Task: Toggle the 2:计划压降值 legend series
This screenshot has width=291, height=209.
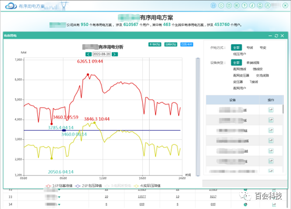Action: 89,185
